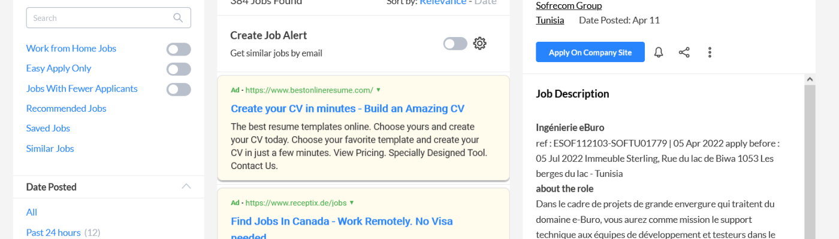
Task: Collapse the Date Posted section
Action: click(186, 186)
